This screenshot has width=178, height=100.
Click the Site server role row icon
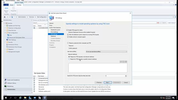click(34, 87)
